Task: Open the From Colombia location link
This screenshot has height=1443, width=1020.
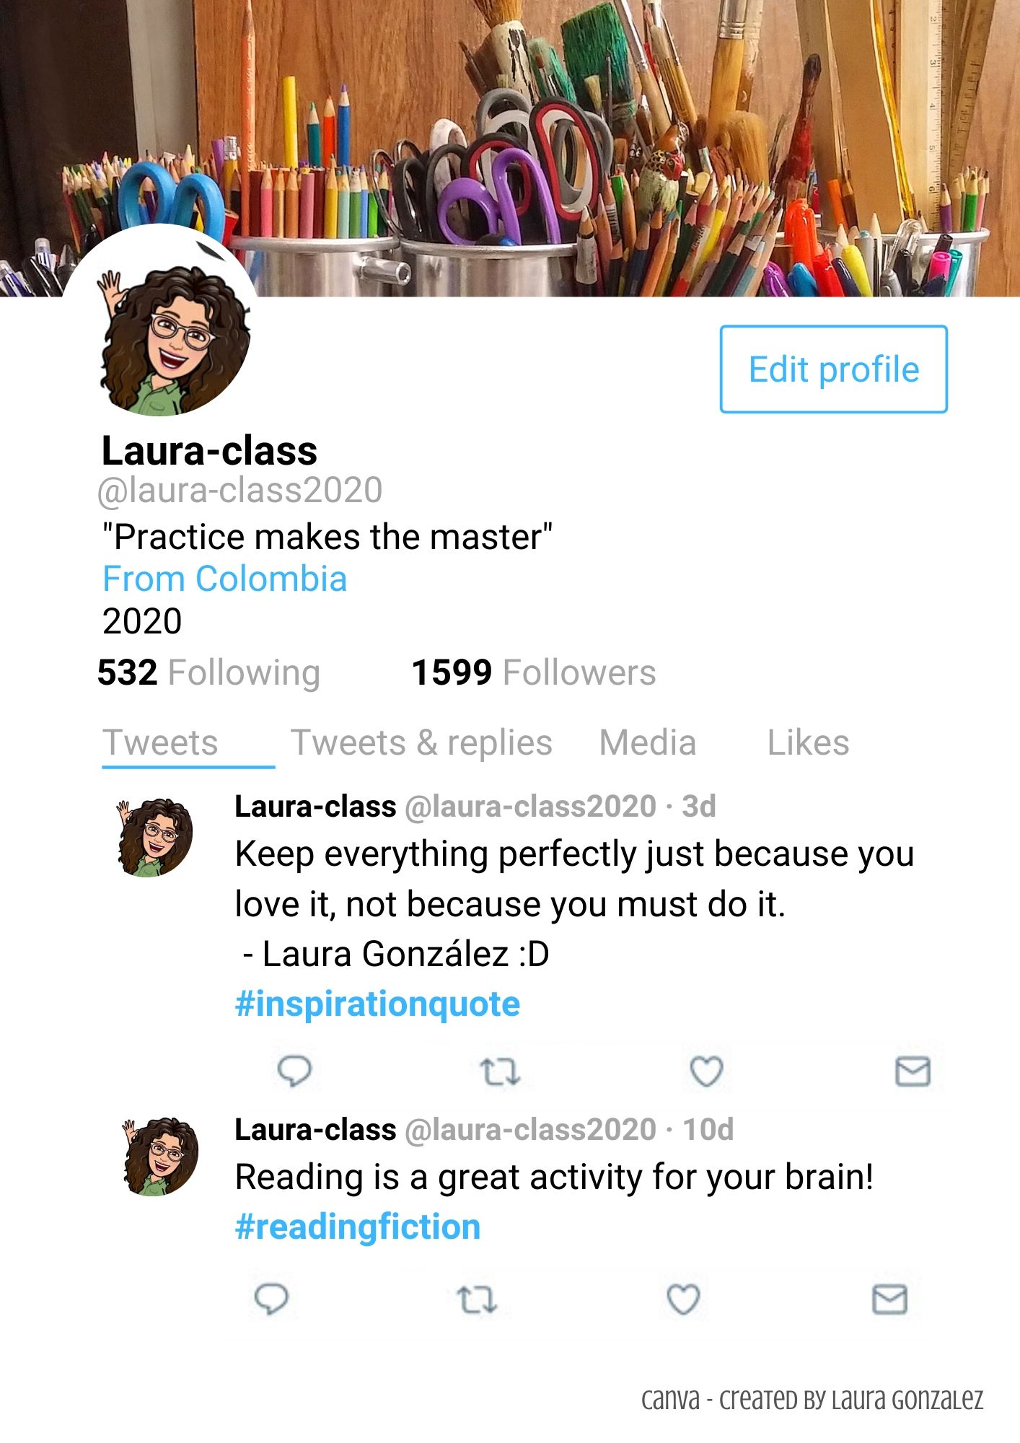Action: pyautogui.click(x=224, y=579)
